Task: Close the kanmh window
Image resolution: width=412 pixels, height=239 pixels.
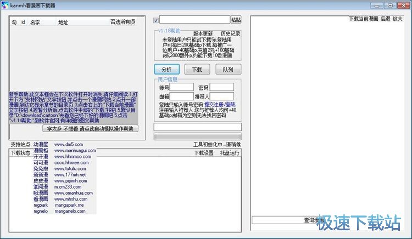Action: pyautogui.click(x=403, y=5)
